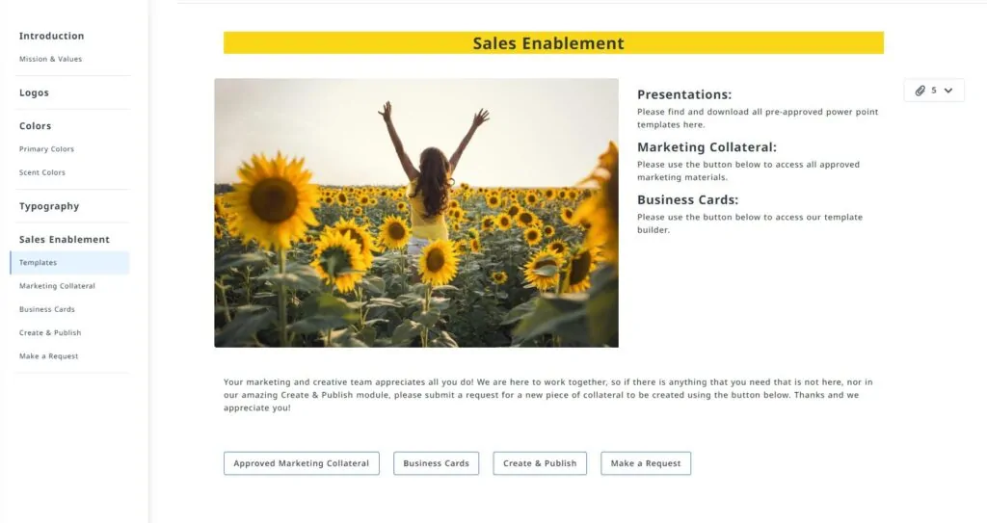The image size is (987, 523).
Task: Click the Approved Marketing Collateral button
Action: tap(302, 463)
